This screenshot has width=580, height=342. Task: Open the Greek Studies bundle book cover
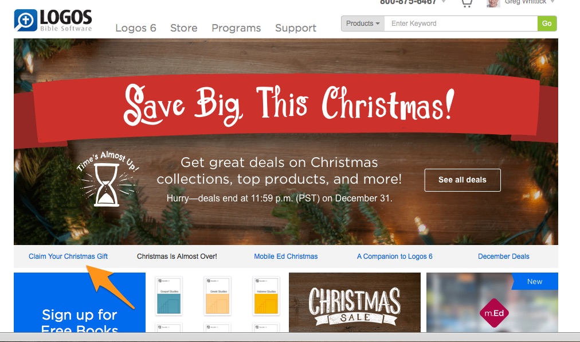click(x=218, y=296)
